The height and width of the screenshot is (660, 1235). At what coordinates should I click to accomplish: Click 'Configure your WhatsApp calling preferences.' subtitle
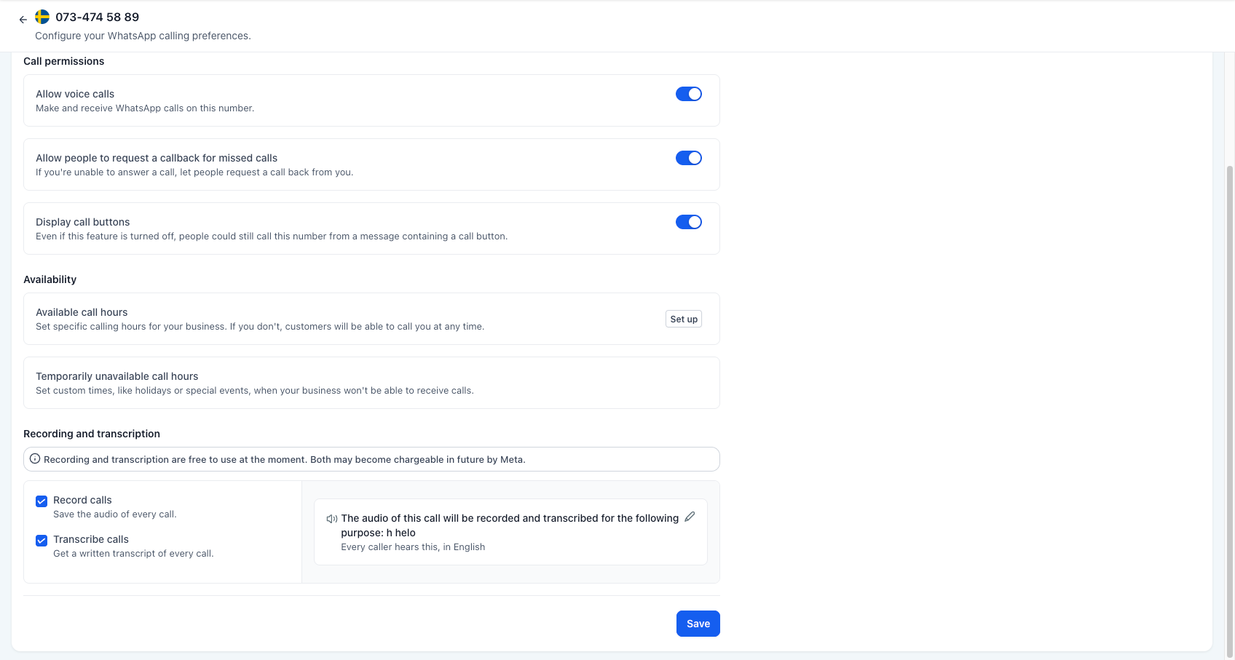click(x=143, y=36)
